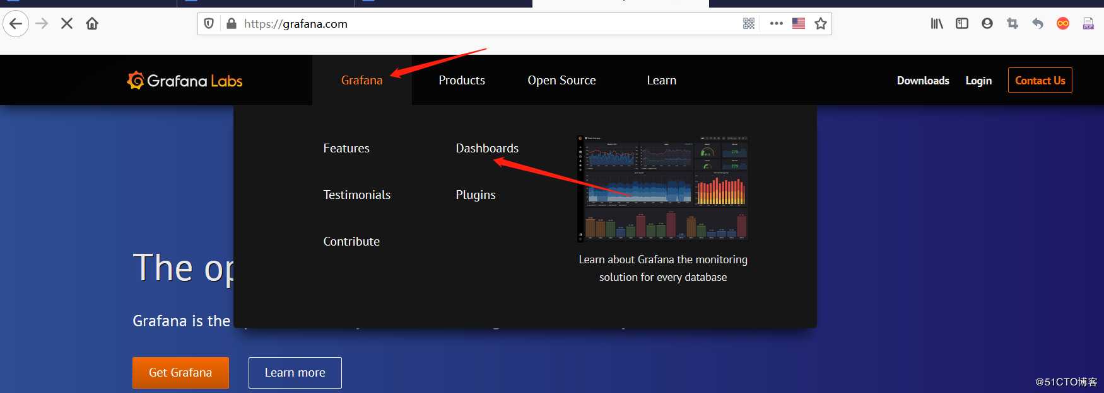
Task: Click the PDF extension icon
Action: coord(1088,24)
